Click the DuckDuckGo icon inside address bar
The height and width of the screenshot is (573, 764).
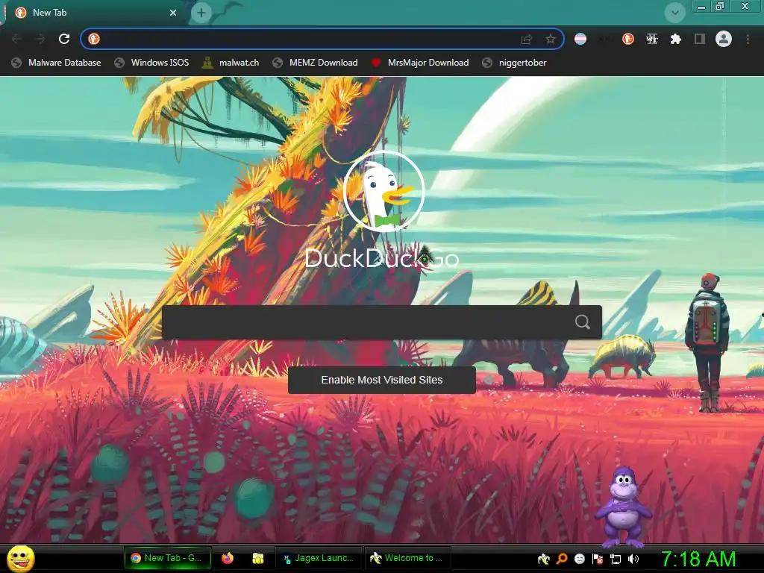[94, 39]
